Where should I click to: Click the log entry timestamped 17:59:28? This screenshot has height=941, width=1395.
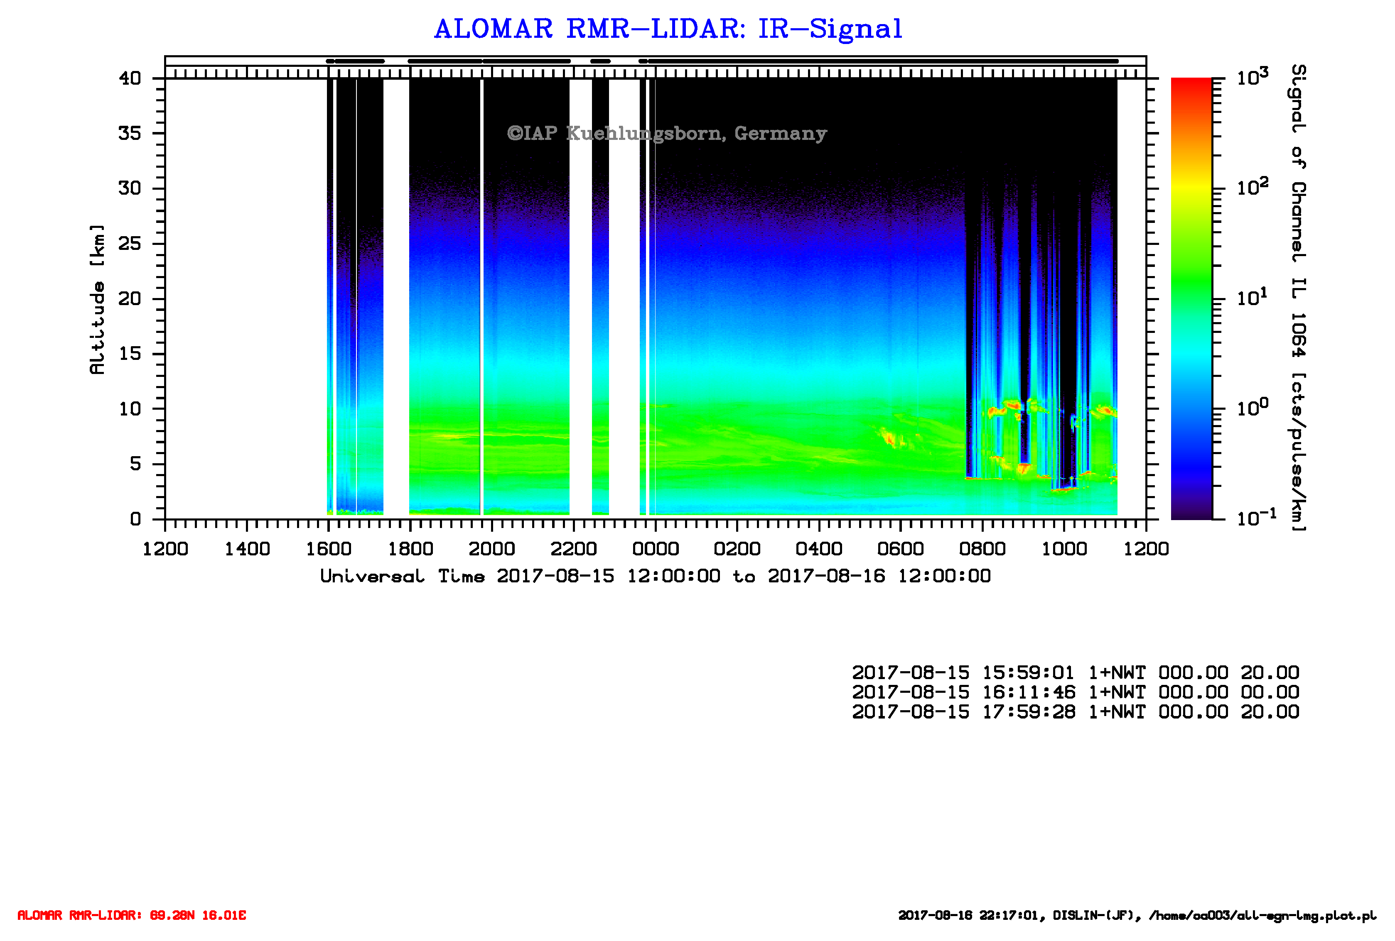1075,712
